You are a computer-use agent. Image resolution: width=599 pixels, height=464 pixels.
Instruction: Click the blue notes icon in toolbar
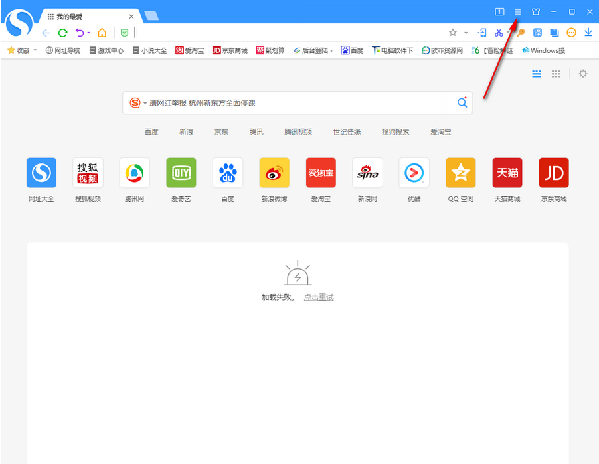point(555,33)
